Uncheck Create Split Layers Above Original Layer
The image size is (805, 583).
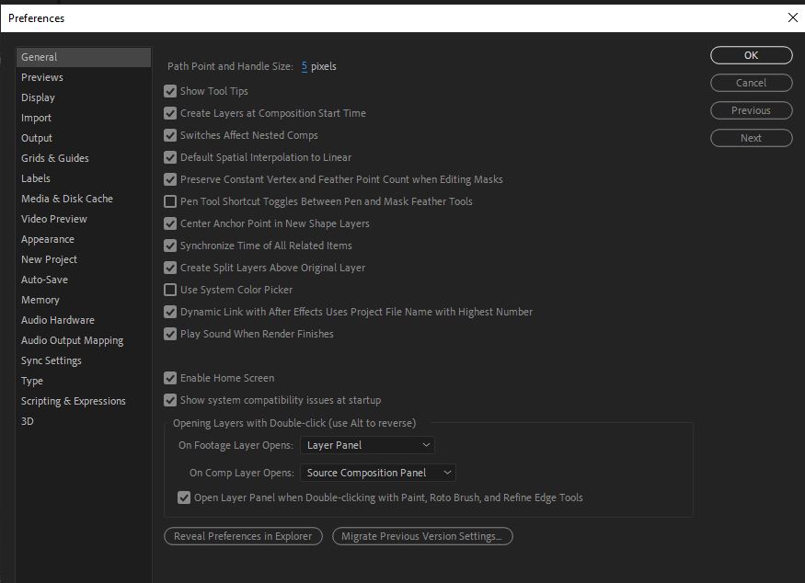click(x=170, y=268)
